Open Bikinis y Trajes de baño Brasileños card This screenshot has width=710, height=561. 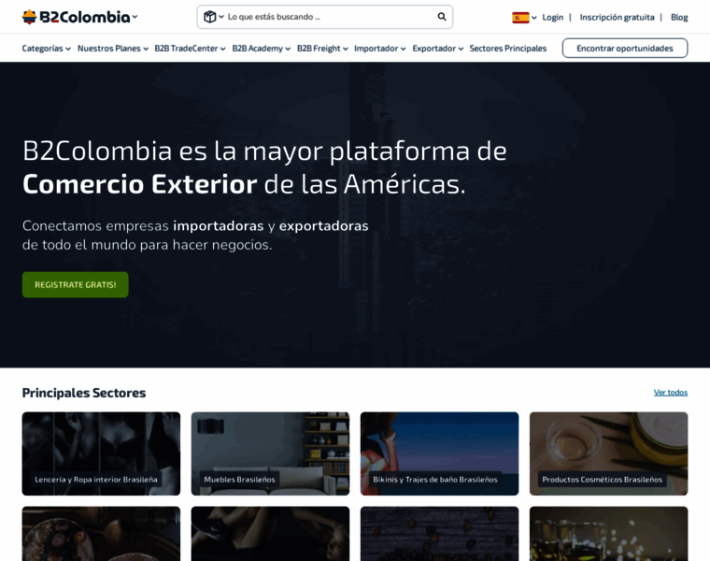(x=439, y=453)
